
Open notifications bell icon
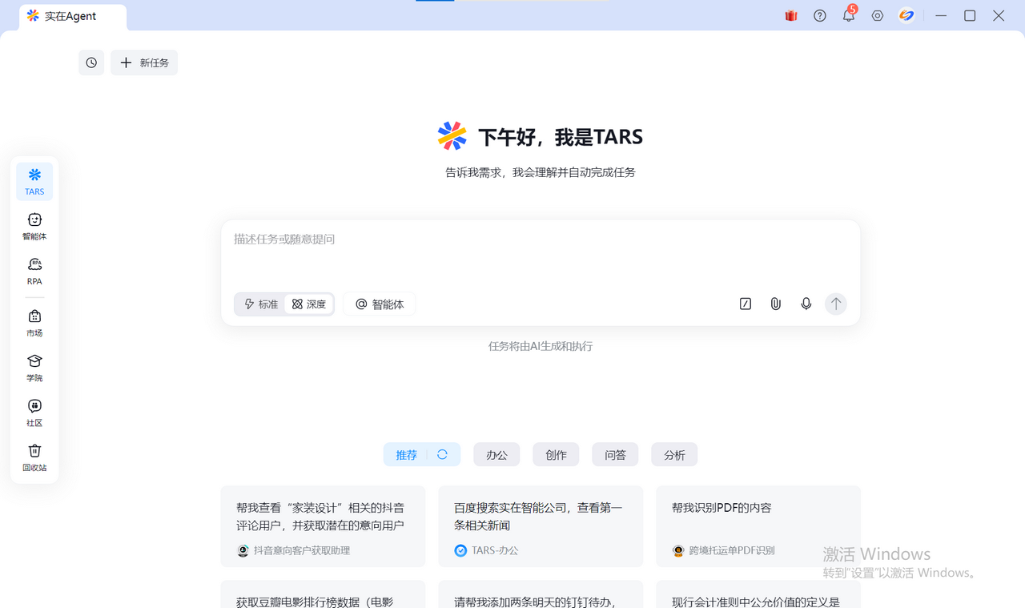point(849,15)
